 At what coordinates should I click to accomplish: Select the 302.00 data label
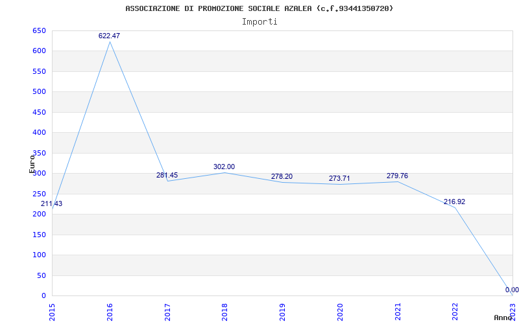(224, 167)
